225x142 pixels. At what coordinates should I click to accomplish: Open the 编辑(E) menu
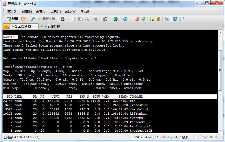pos(27,11)
